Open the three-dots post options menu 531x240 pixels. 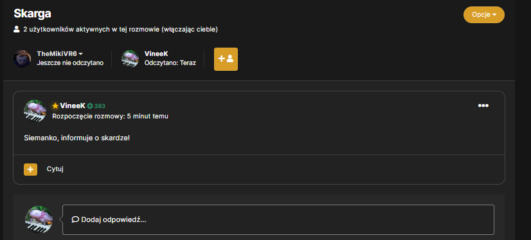click(x=483, y=106)
